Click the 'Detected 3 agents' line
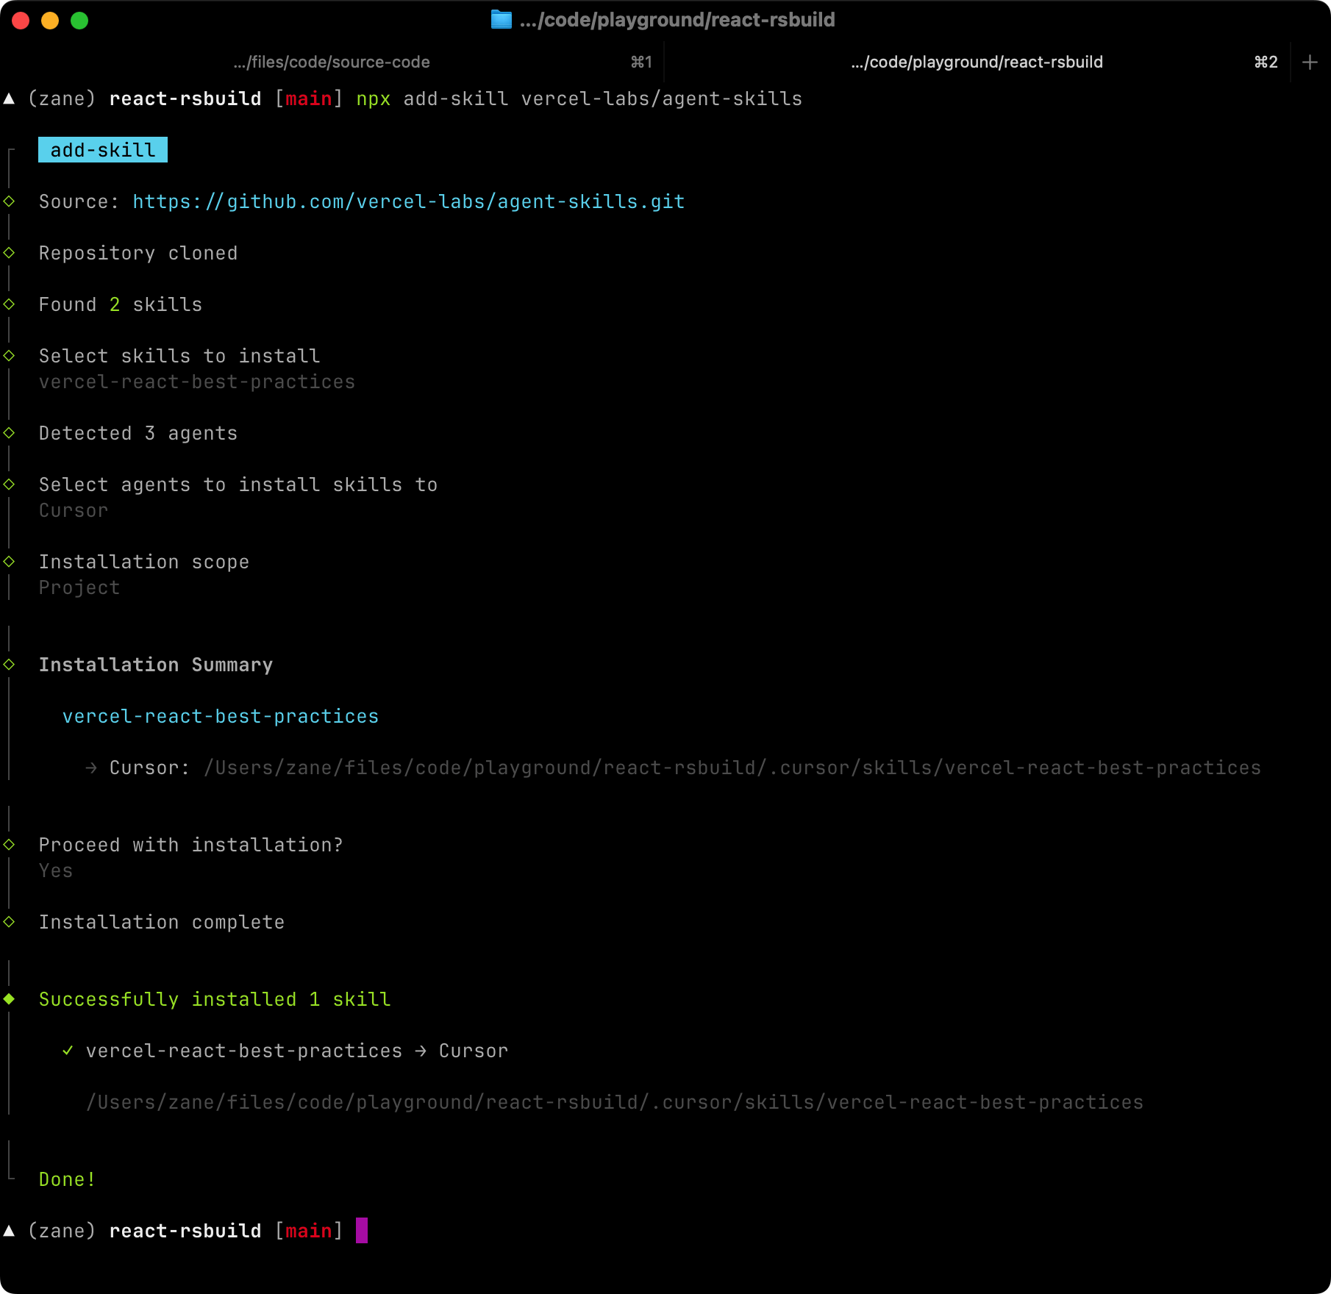1331x1294 pixels. pos(138,433)
